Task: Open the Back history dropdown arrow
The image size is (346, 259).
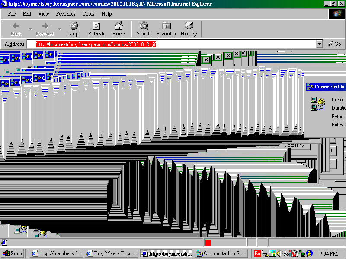Action: click(31, 29)
